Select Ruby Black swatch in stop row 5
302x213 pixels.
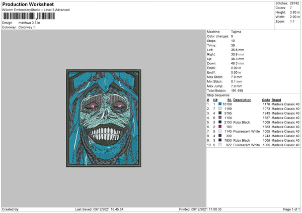point(220,122)
